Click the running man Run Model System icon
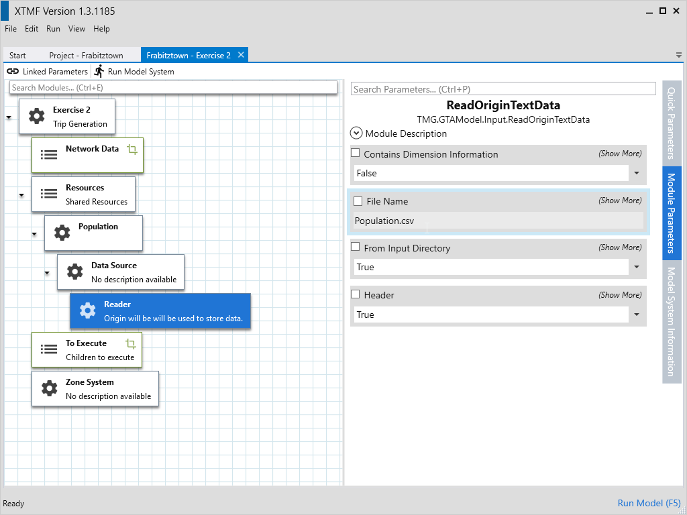This screenshot has height=515, width=687. click(99, 71)
